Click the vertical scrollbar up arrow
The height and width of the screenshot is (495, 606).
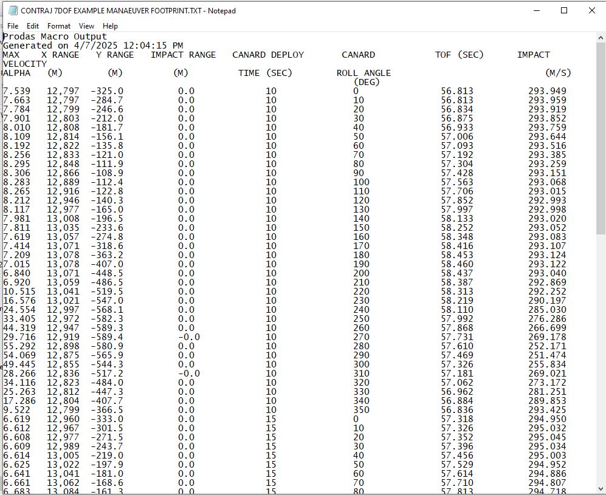601,38
